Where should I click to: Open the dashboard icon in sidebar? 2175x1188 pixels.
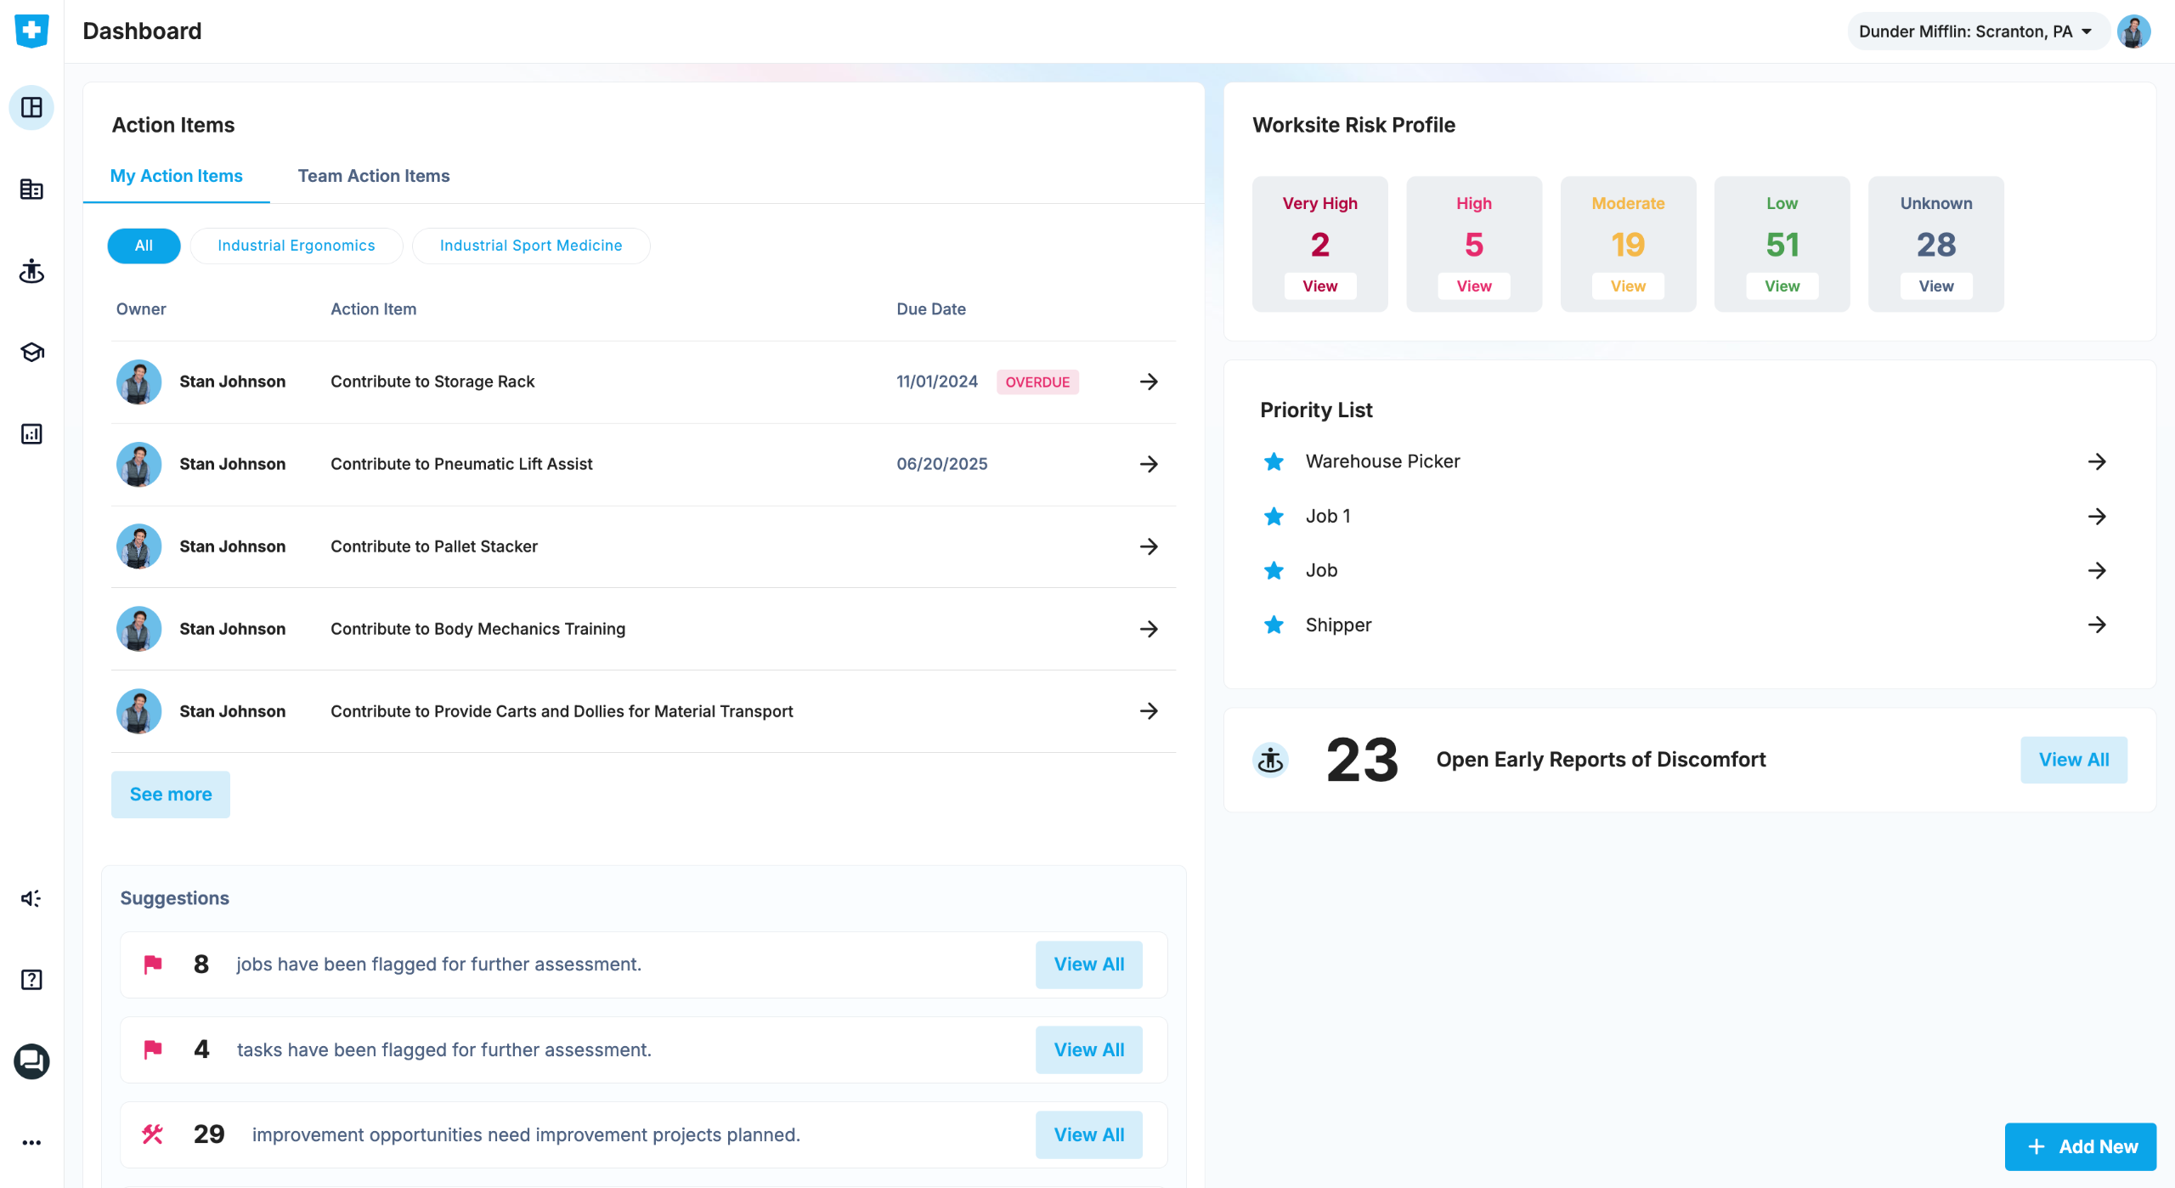point(31,107)
